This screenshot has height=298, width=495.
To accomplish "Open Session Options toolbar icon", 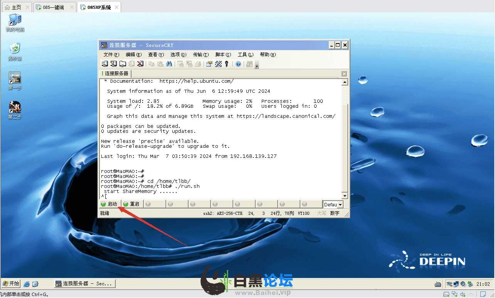I will click(x=209, y=64).
